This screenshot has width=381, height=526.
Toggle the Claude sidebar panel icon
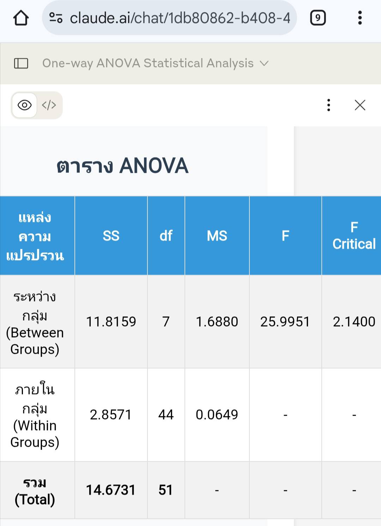21,63
